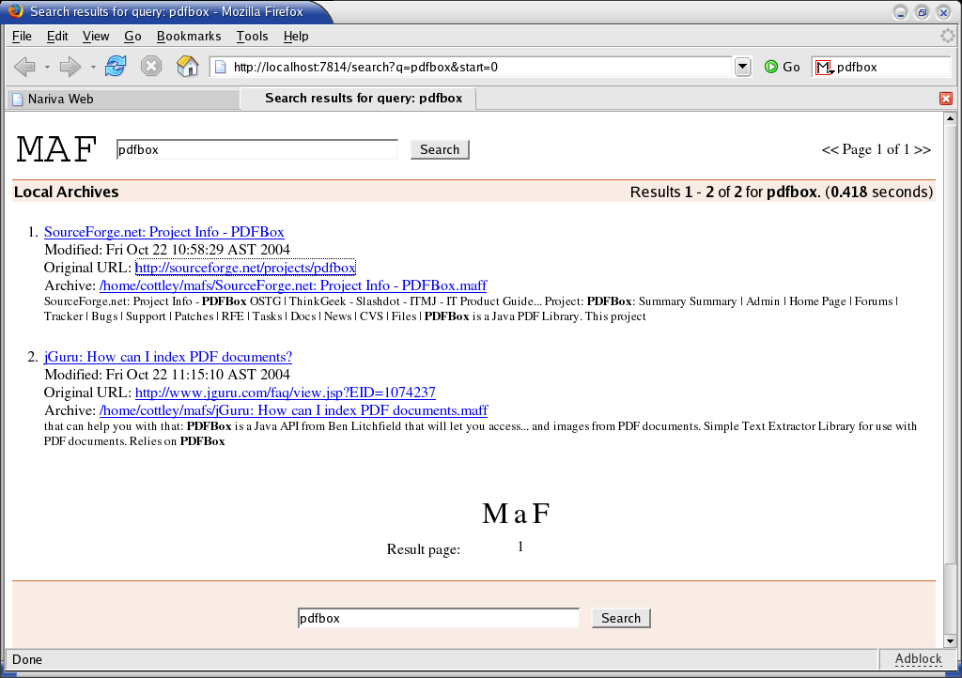Click the throbber activity indicator icon
962x678 pixels.
(947, 37)
